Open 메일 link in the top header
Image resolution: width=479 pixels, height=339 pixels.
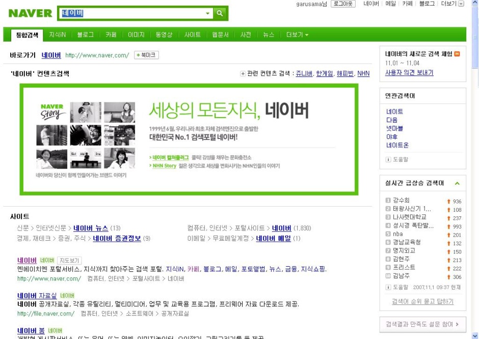click(x=390, y=4)
